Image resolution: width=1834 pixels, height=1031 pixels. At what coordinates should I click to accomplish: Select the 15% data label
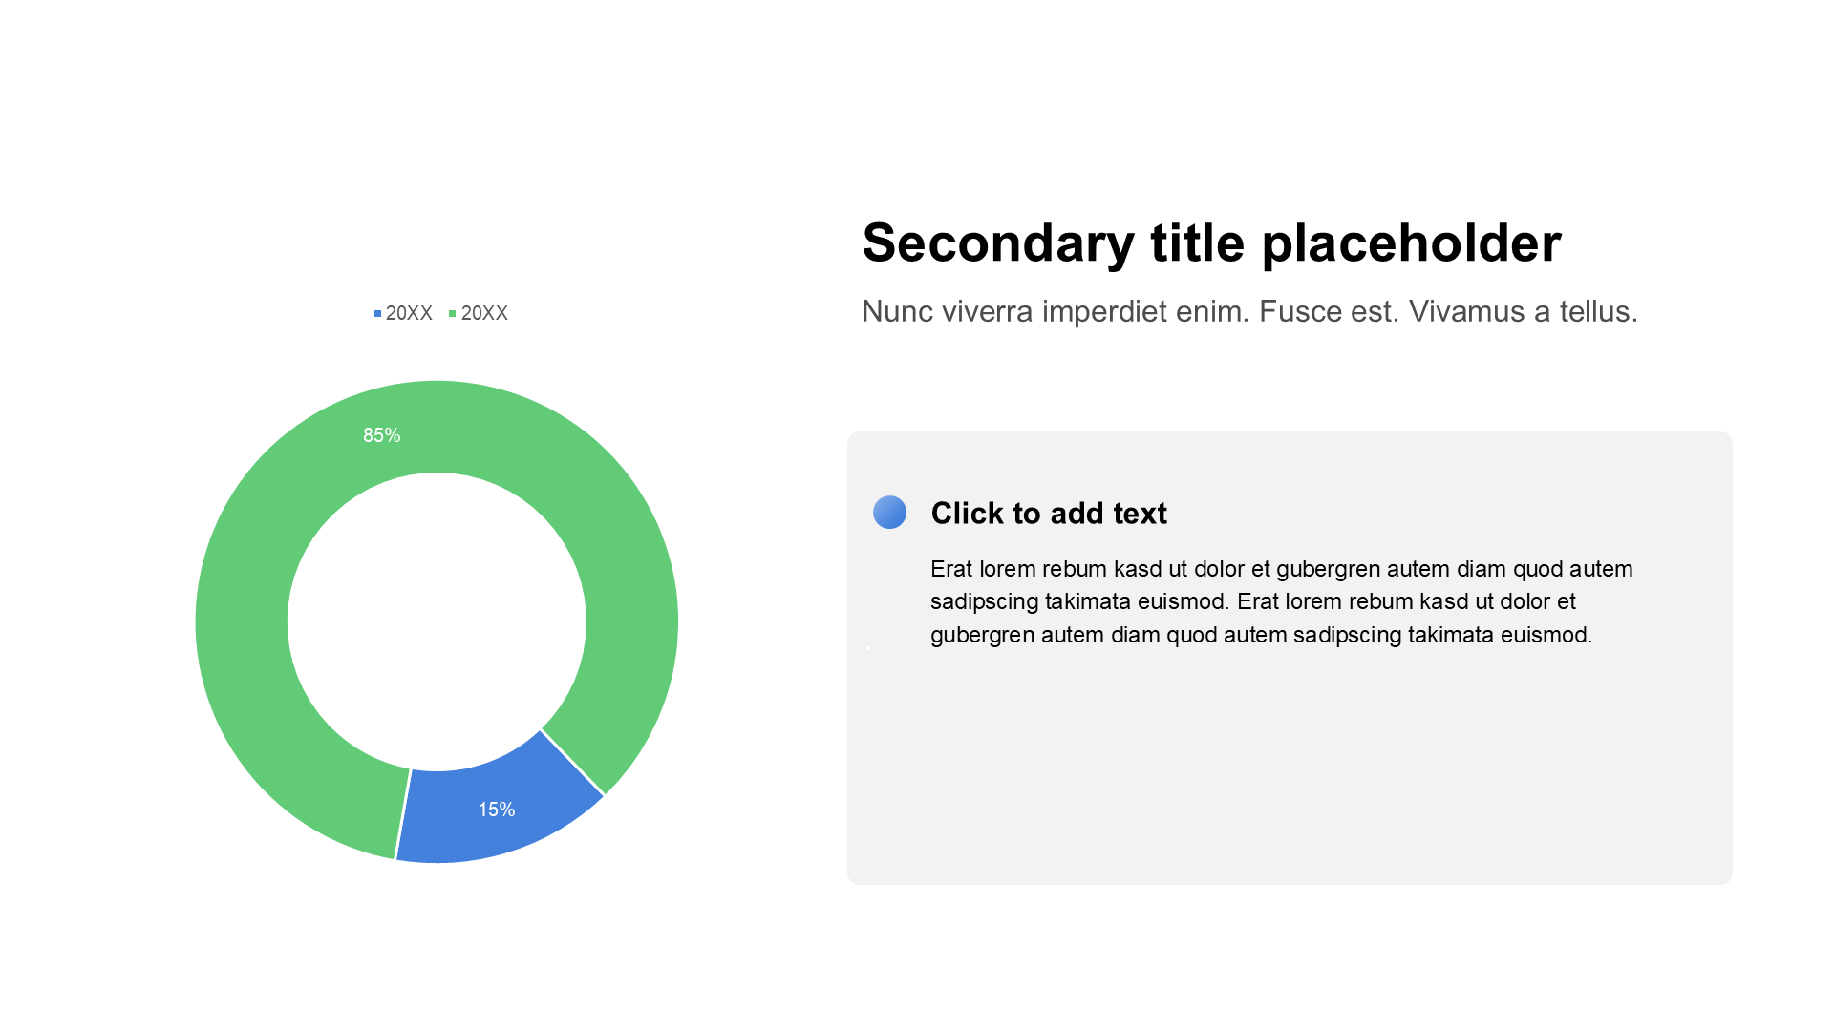(x=496, y=810)
